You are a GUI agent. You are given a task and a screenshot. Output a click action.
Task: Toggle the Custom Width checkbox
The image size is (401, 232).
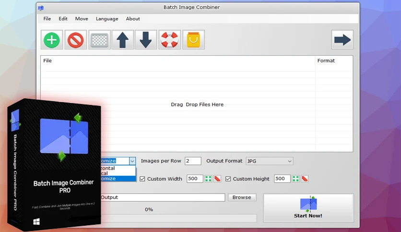(x=142, y=179)
